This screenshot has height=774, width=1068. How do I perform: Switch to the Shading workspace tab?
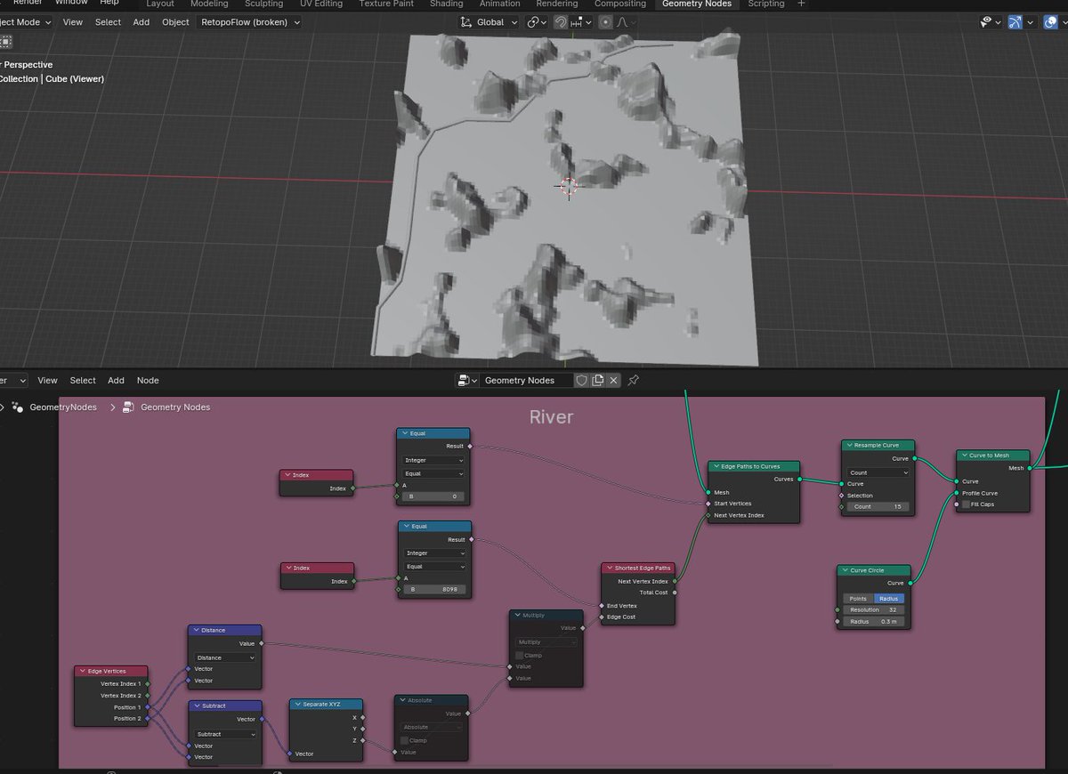point(446,4)
